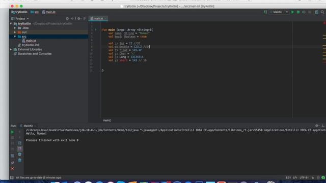Start debugging with the toolbar bug icon
The height and width of the screenshot is (183, 326).
pos(298,12)
